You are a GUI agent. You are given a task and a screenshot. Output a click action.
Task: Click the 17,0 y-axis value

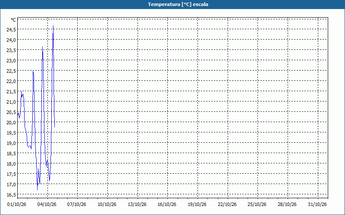click(x=11, y=184)
